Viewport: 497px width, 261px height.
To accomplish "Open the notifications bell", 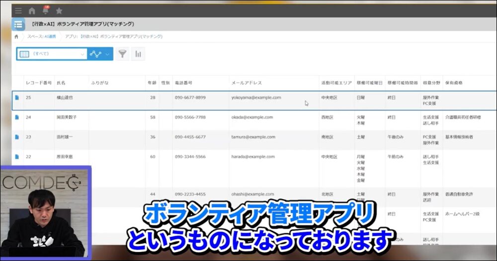I will pyautogui.click(x=46, y=10).
